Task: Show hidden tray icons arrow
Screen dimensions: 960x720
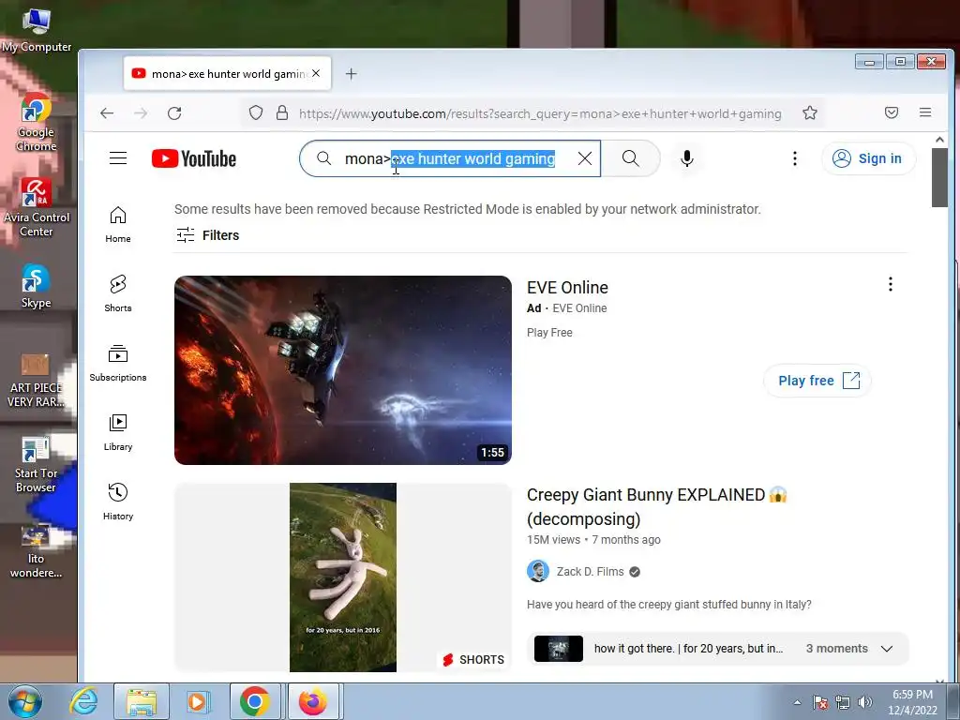Action: click(797, 703)
